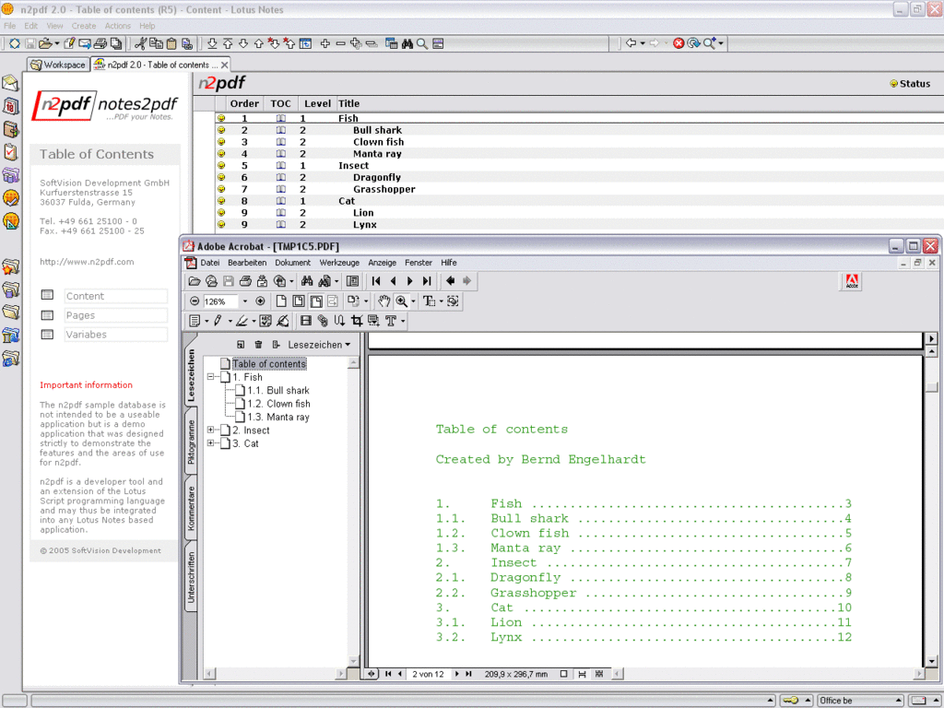Go to next page in Acrobat toolbar
944x708 pixels.
[x=410, y=281]
